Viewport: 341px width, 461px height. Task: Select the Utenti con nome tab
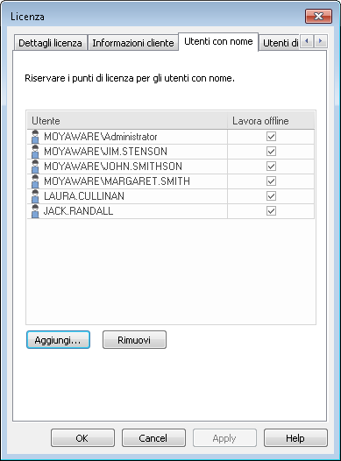(x=218, y=41)
